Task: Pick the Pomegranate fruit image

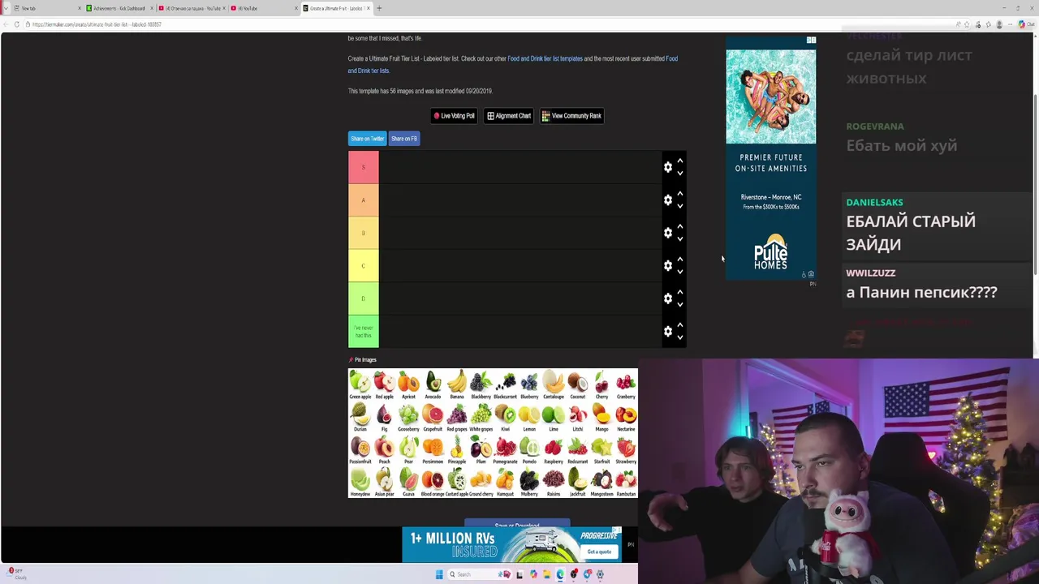Action: [x=505, y=450]
